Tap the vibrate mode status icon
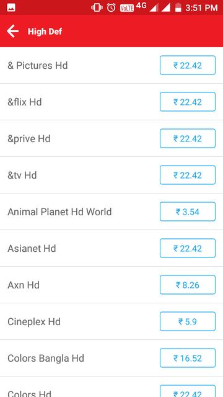The width and height of the screenshot is (223, 397). pos(97,7)
